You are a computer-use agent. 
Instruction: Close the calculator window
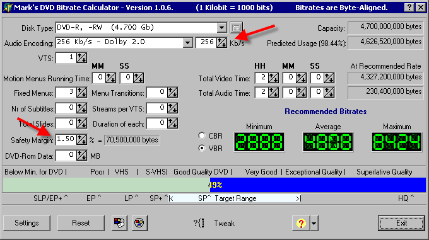(421, 8)
